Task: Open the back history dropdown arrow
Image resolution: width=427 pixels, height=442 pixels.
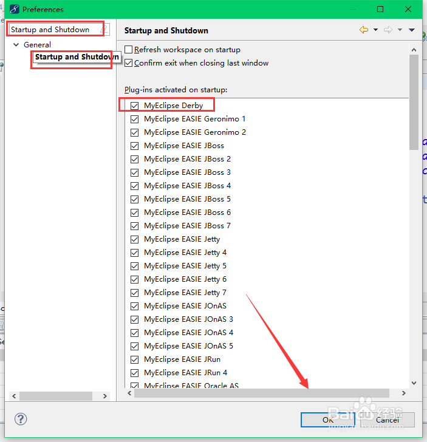Action: click(375, 30)
